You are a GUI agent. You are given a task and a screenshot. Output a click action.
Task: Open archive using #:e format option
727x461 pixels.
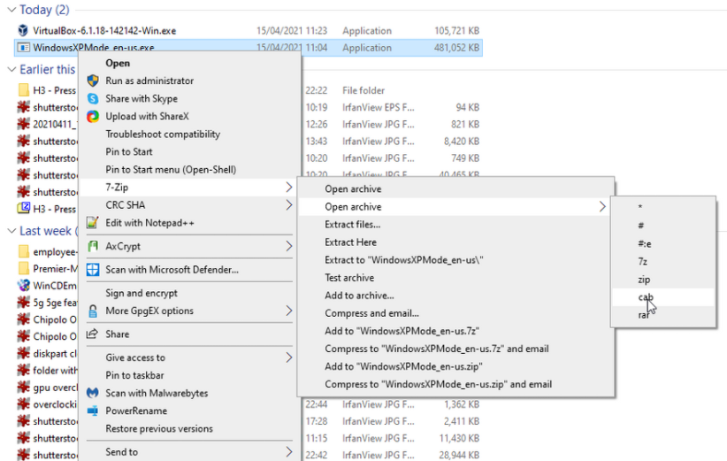(x=645, y=243)
